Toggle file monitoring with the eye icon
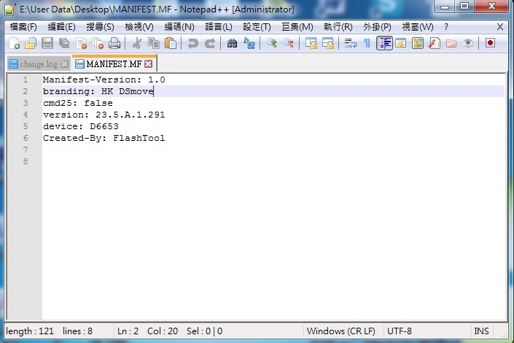The image size is (514, 343). (x=468, y=43)
